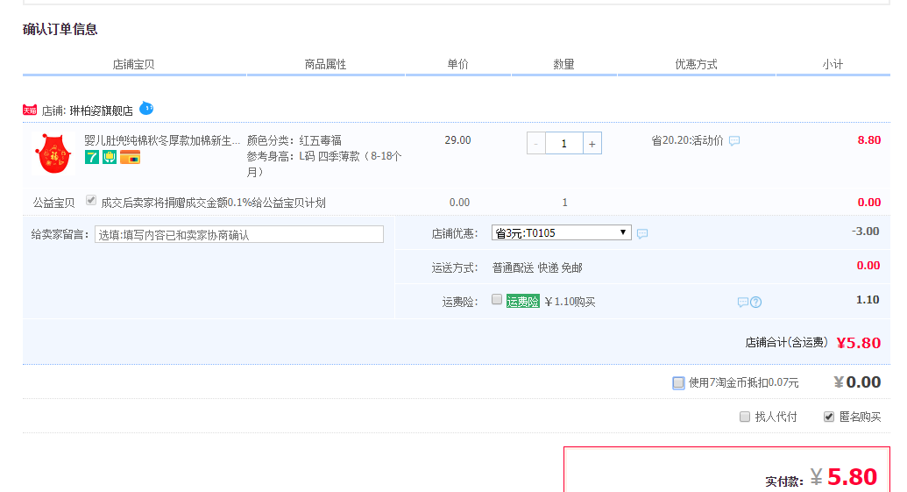Open the 店铺优惠 discount dropdown
The height and width of the screenshot is (492, 907).
561,232
